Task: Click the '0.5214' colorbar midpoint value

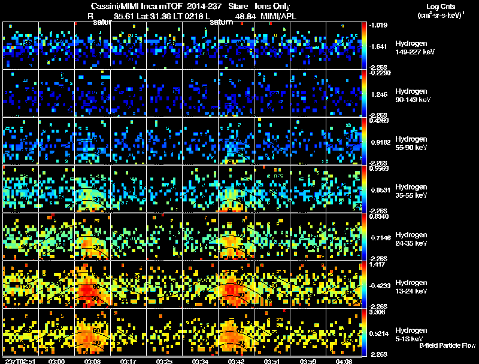Action: pos(379,334)
